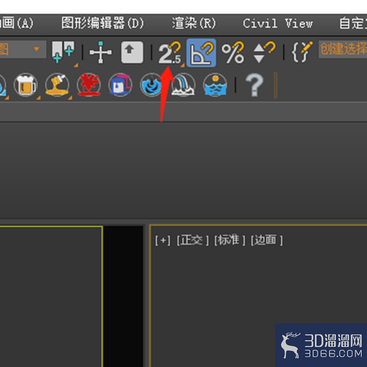Click the water whirlpool preset icon

coord(151,85)
